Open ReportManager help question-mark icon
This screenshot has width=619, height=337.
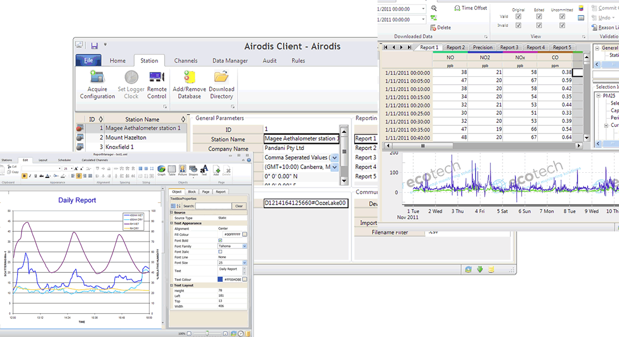pyautogui.click(x=249, y=160)
